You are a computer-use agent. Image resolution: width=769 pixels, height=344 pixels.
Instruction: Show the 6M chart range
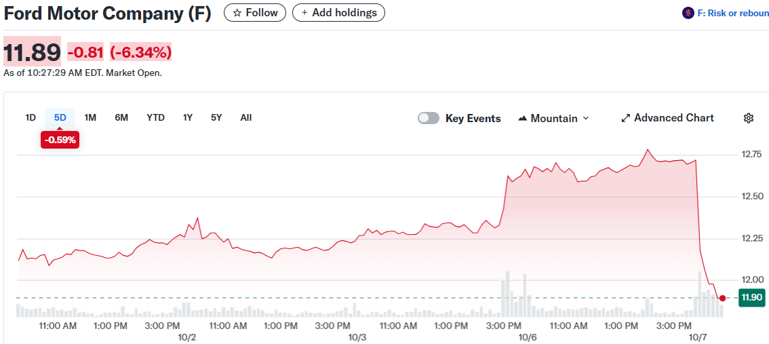click(x=121, y=117)
